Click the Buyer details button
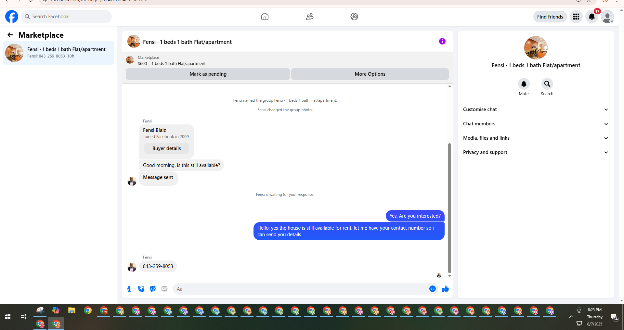The image size is (624, 330). pyautogui.click(x=166, y=148)
